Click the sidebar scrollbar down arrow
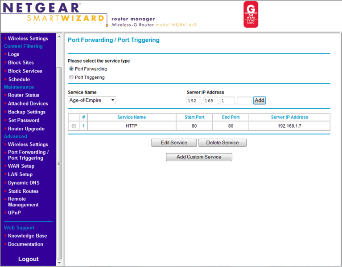 (x=59, y=263)
